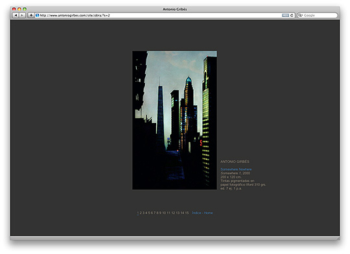The height and width of the screenshot is (254, 350).
Task: Open page 8 in the pagination
Action: [x=157, y=213]
